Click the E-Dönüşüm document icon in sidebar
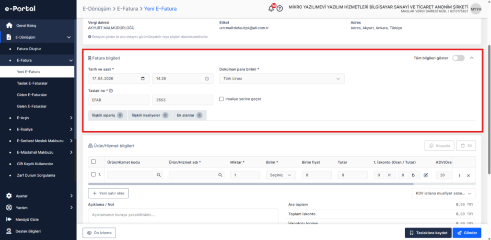The width and height of the screenshot is (491, 240). tap(9, 37)
